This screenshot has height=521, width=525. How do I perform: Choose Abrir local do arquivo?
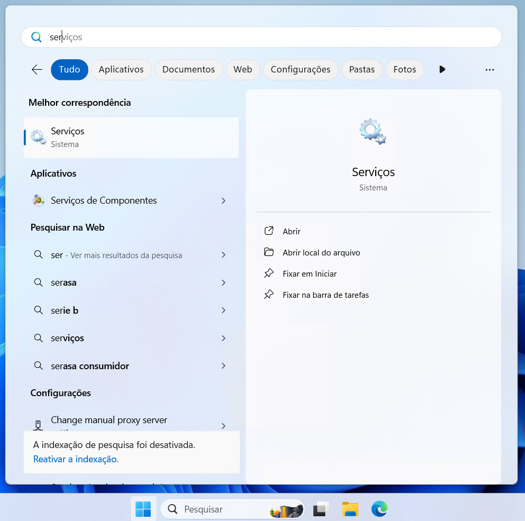(x=321, y=253)
